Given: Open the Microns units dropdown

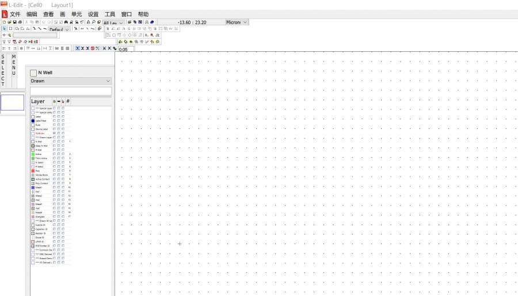Looking at the screenshot, I should 237,22.
